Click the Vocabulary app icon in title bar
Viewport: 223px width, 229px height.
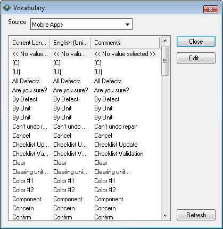7,8
